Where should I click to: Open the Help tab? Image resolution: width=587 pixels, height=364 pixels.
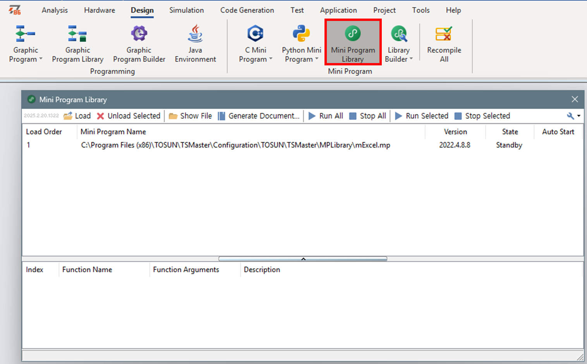point(453,10)
